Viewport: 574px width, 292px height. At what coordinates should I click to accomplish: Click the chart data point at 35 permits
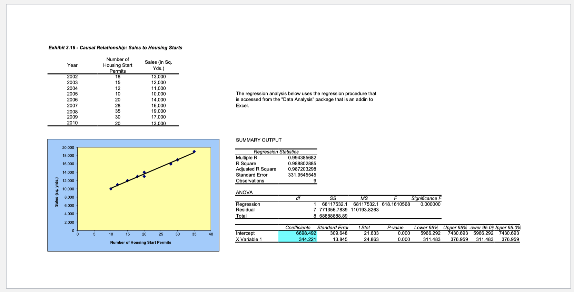coord(194,152)
